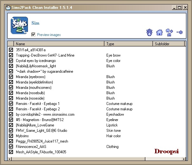Click the Sim heading text

click(36, 23)
